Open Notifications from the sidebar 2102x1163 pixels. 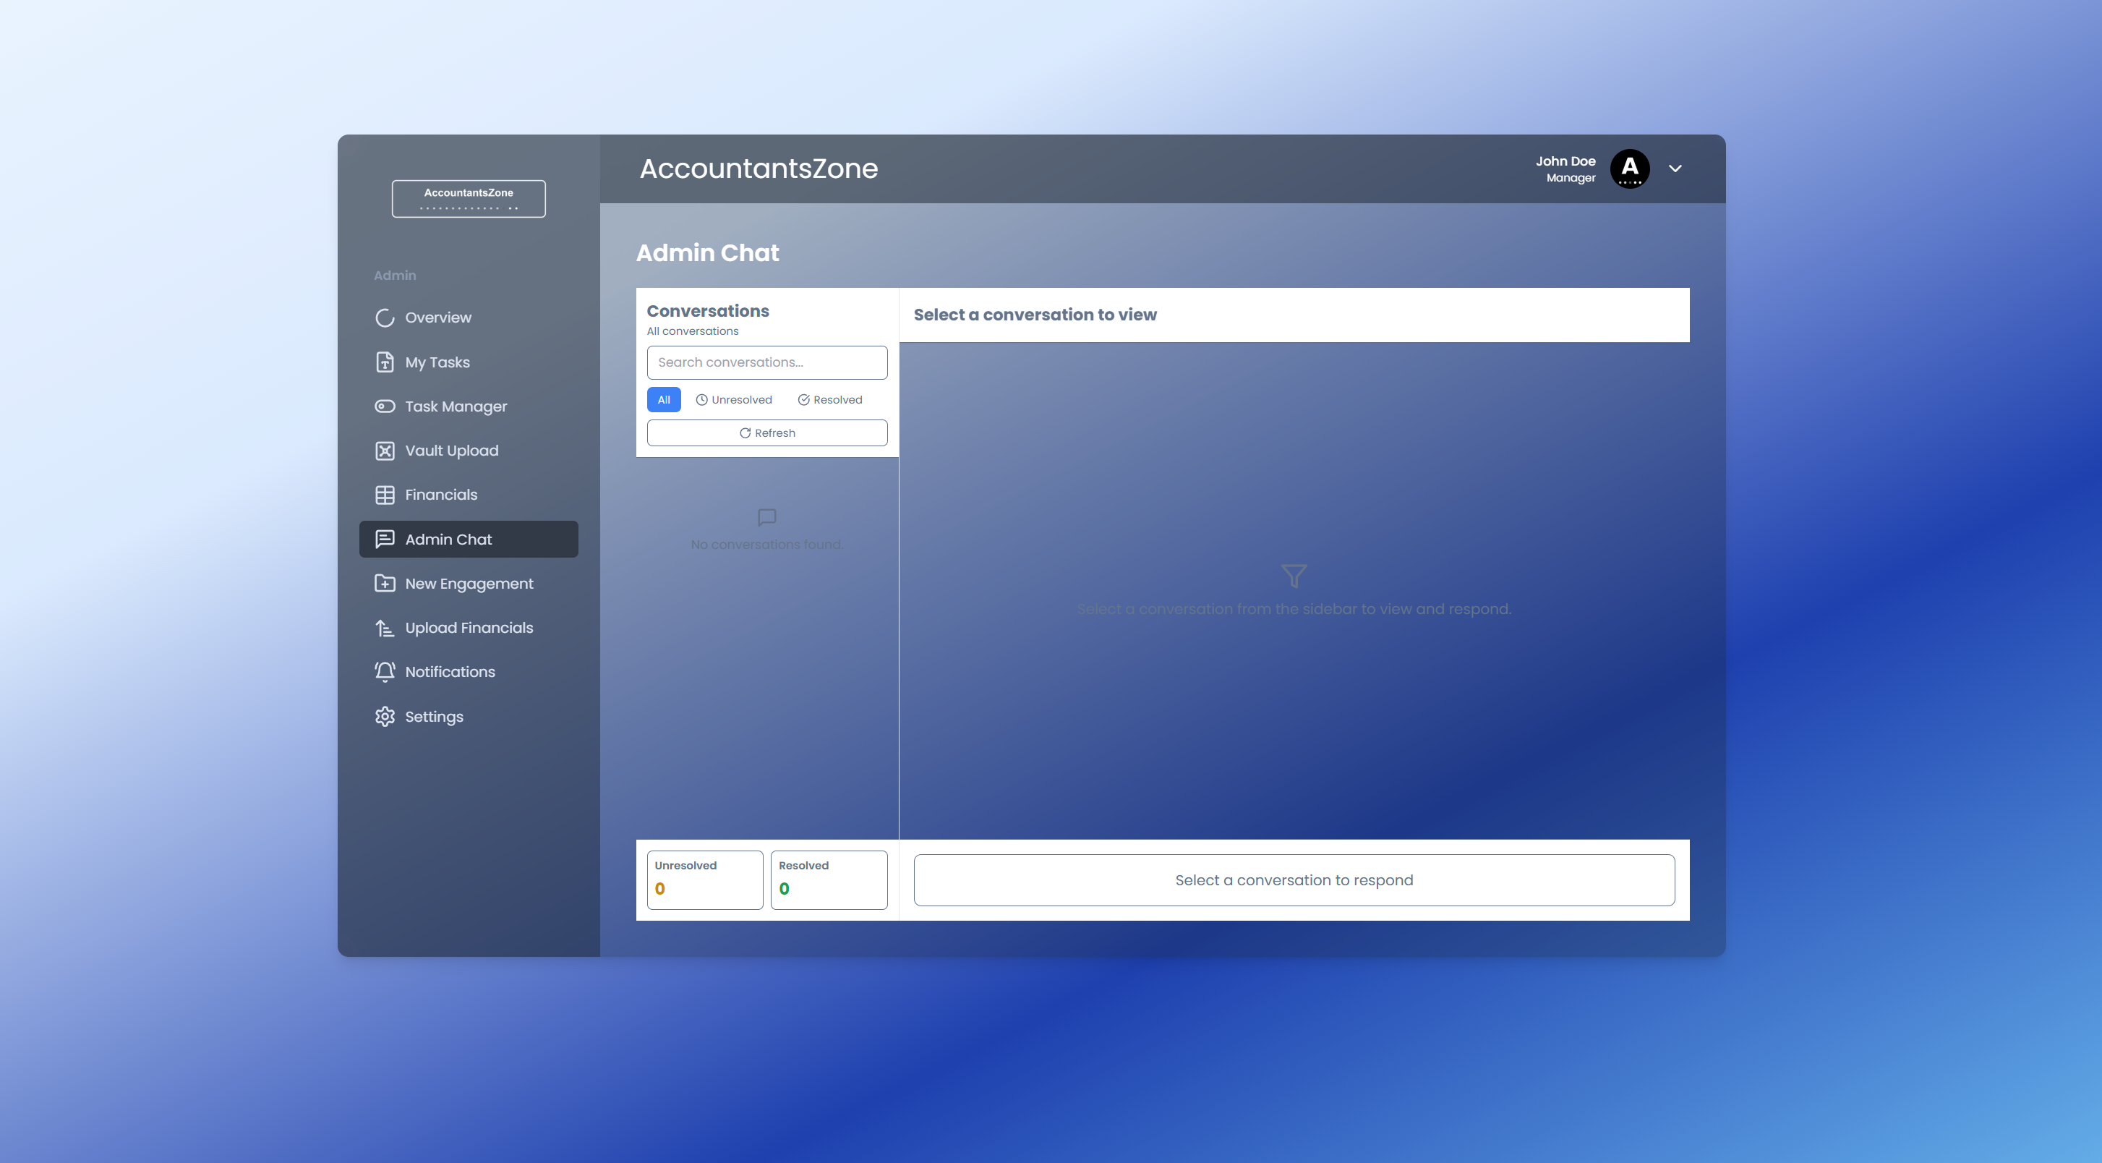(x=469, y=672)
